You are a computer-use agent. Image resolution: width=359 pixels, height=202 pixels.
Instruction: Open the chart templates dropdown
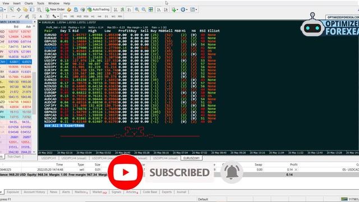pyautogui.click(x=194, y=10)
